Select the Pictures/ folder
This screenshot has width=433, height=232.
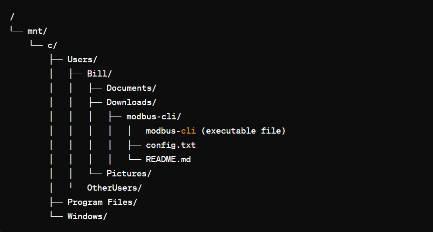click(x=129, y=174)
